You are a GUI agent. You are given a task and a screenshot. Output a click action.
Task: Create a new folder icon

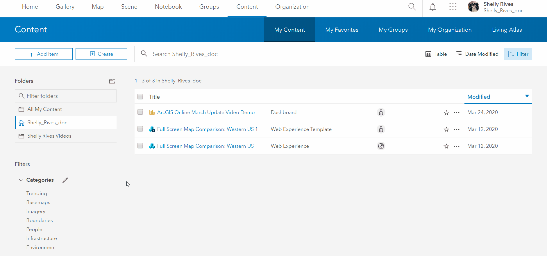(112, 81)
